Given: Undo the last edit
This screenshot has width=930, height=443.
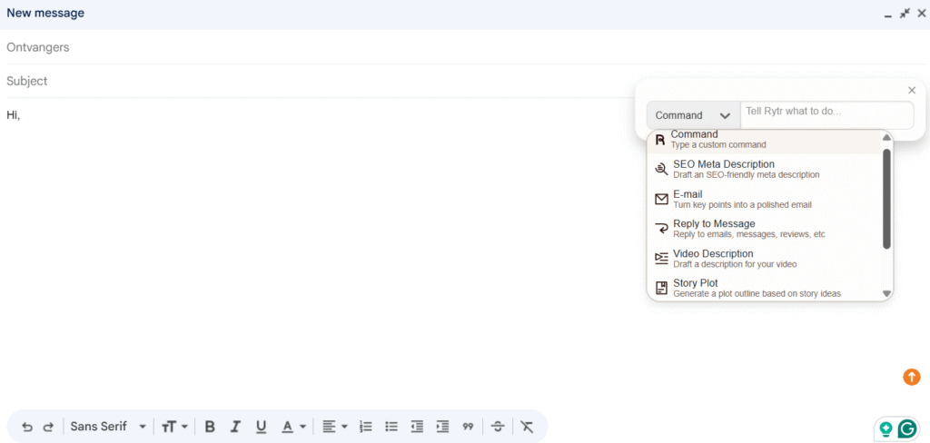Looking at the screenshot, I should 26,427.
